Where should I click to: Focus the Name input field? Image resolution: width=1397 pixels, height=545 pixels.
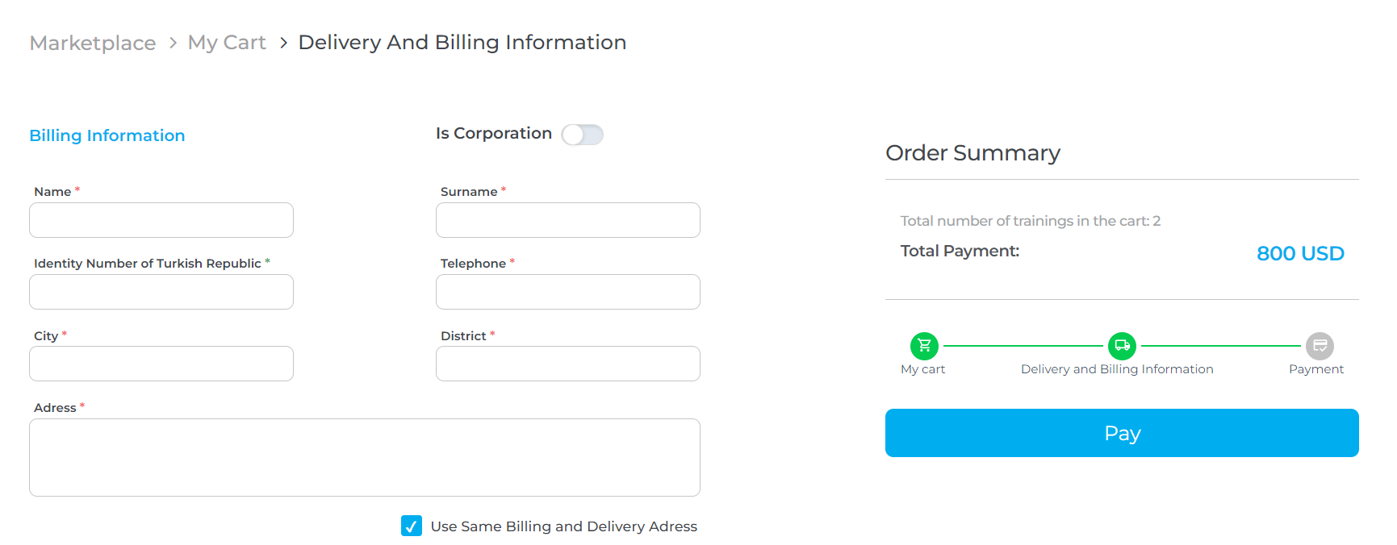point(161,220)
